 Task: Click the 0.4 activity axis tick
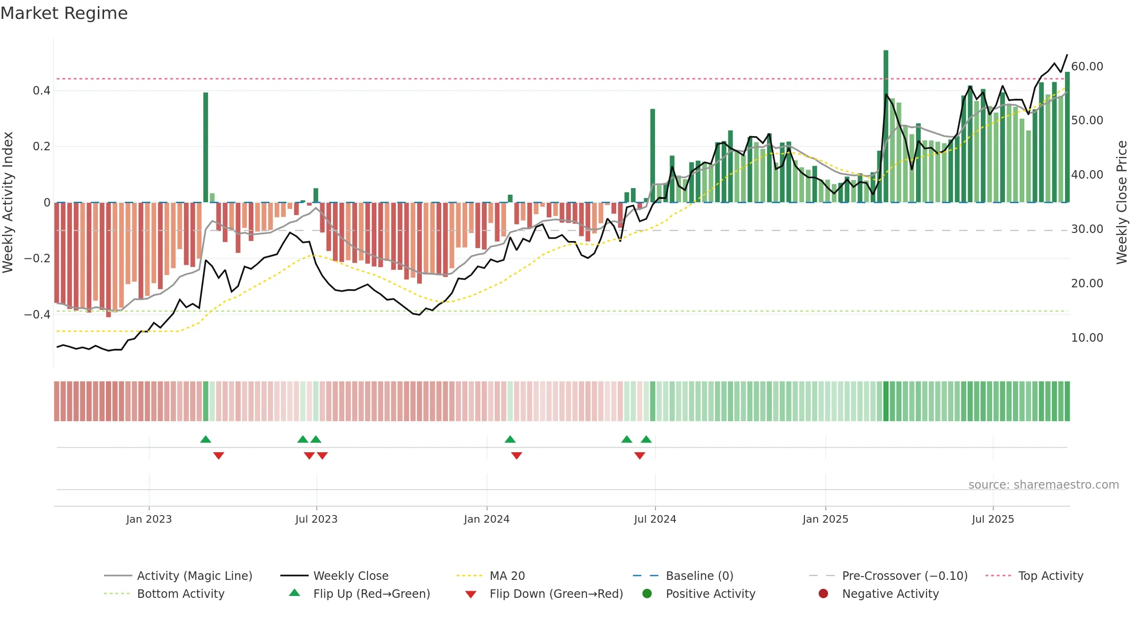tap(42, 90)
